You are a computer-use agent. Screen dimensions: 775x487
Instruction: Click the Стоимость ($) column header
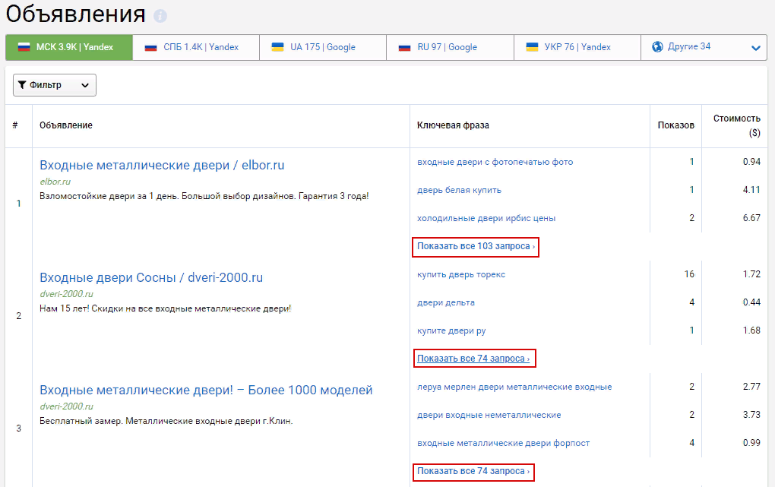736,125
